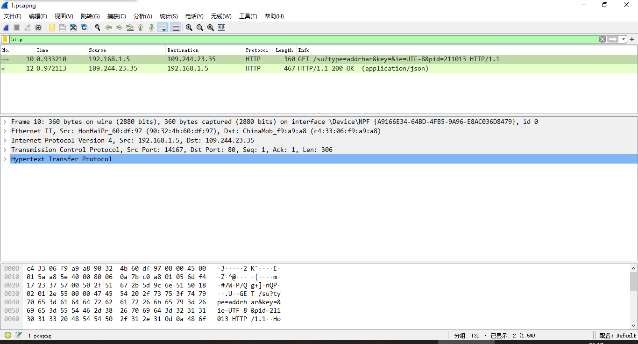Expand the Ethernet II tree item
The width and height of the screenshot is (638, 344).
(5, 131)
